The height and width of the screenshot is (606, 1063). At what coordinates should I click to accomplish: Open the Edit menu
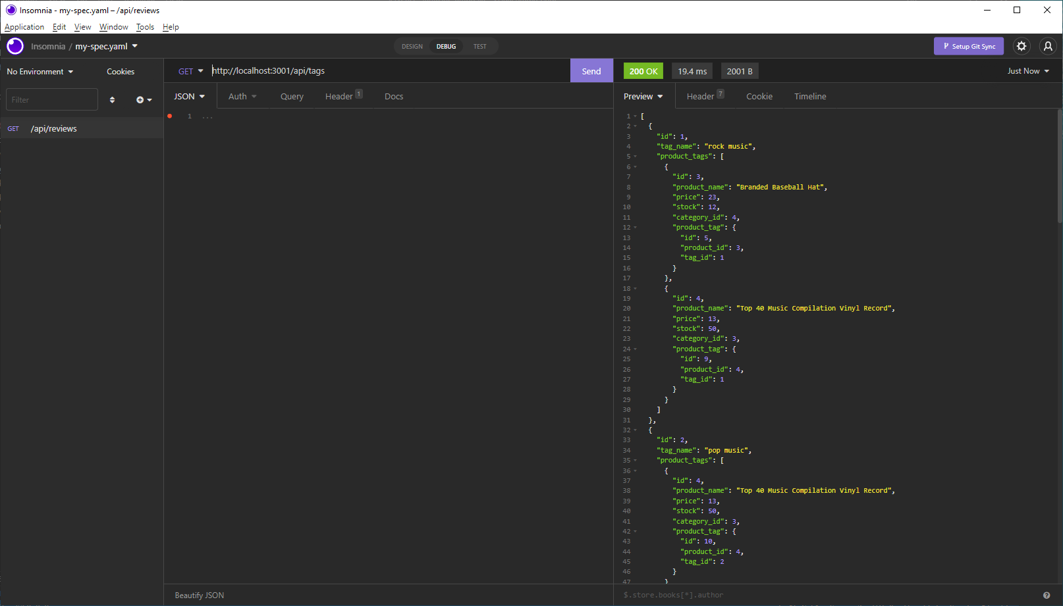(59, 27)
